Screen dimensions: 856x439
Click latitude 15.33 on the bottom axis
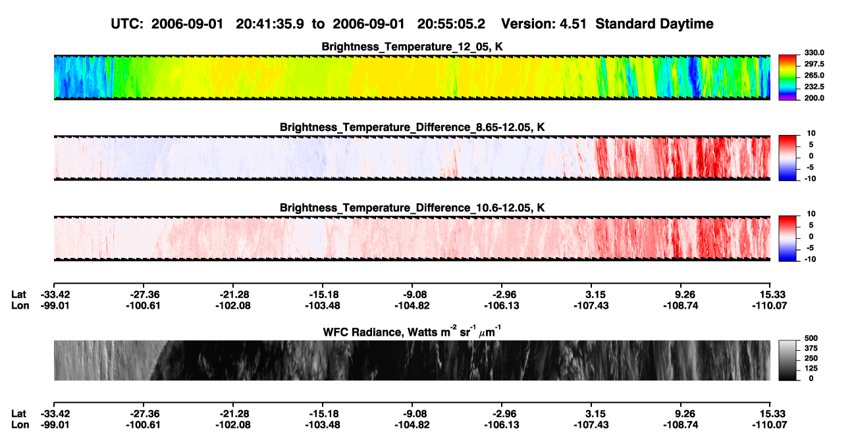772,414
